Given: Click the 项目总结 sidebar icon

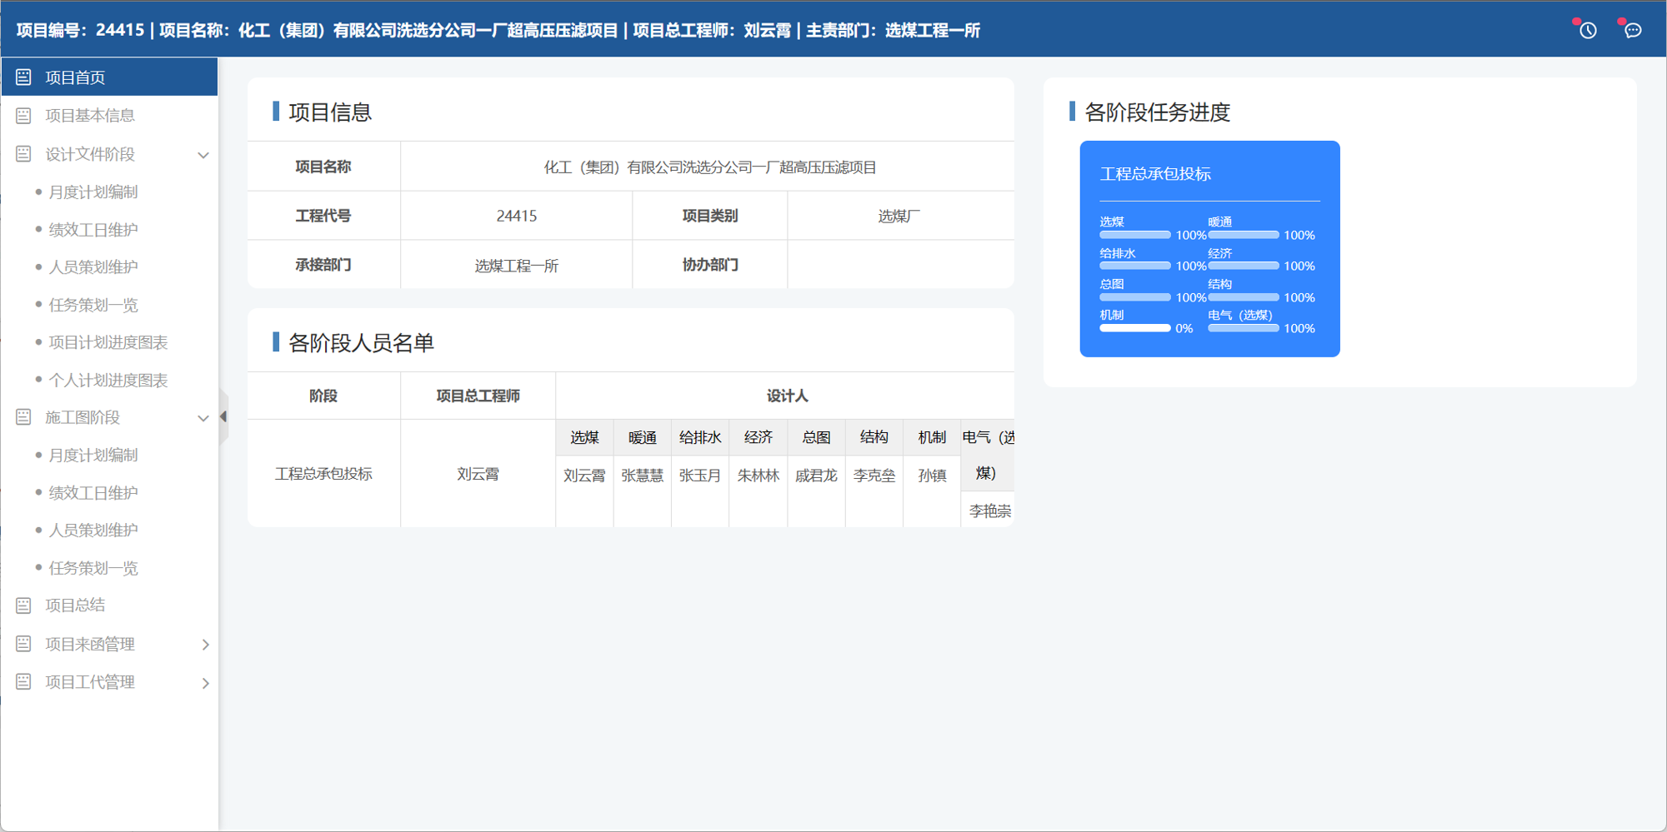Looking at the screenshot, I should (23, 605).
